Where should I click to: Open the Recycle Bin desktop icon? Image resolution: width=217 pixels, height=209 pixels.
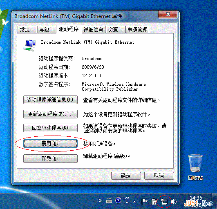pos(195,167)
